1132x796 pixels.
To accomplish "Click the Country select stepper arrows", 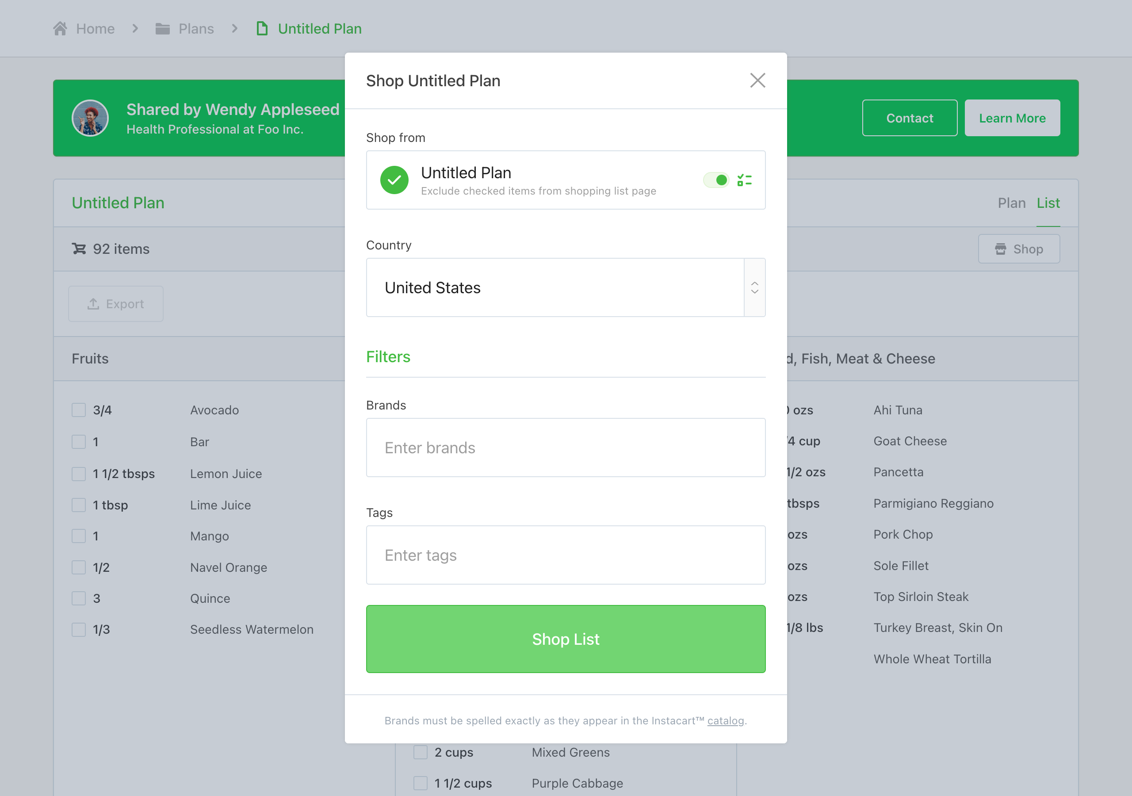I will (754, 287).
